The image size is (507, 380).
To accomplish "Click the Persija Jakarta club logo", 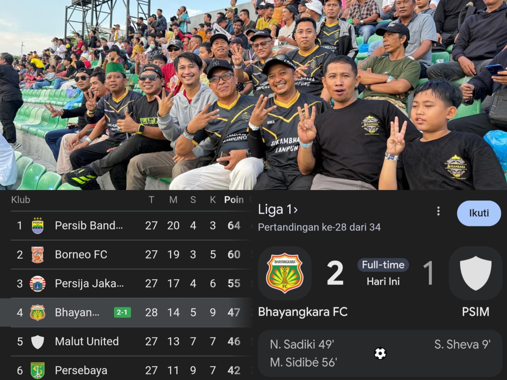I will [37, 284].
